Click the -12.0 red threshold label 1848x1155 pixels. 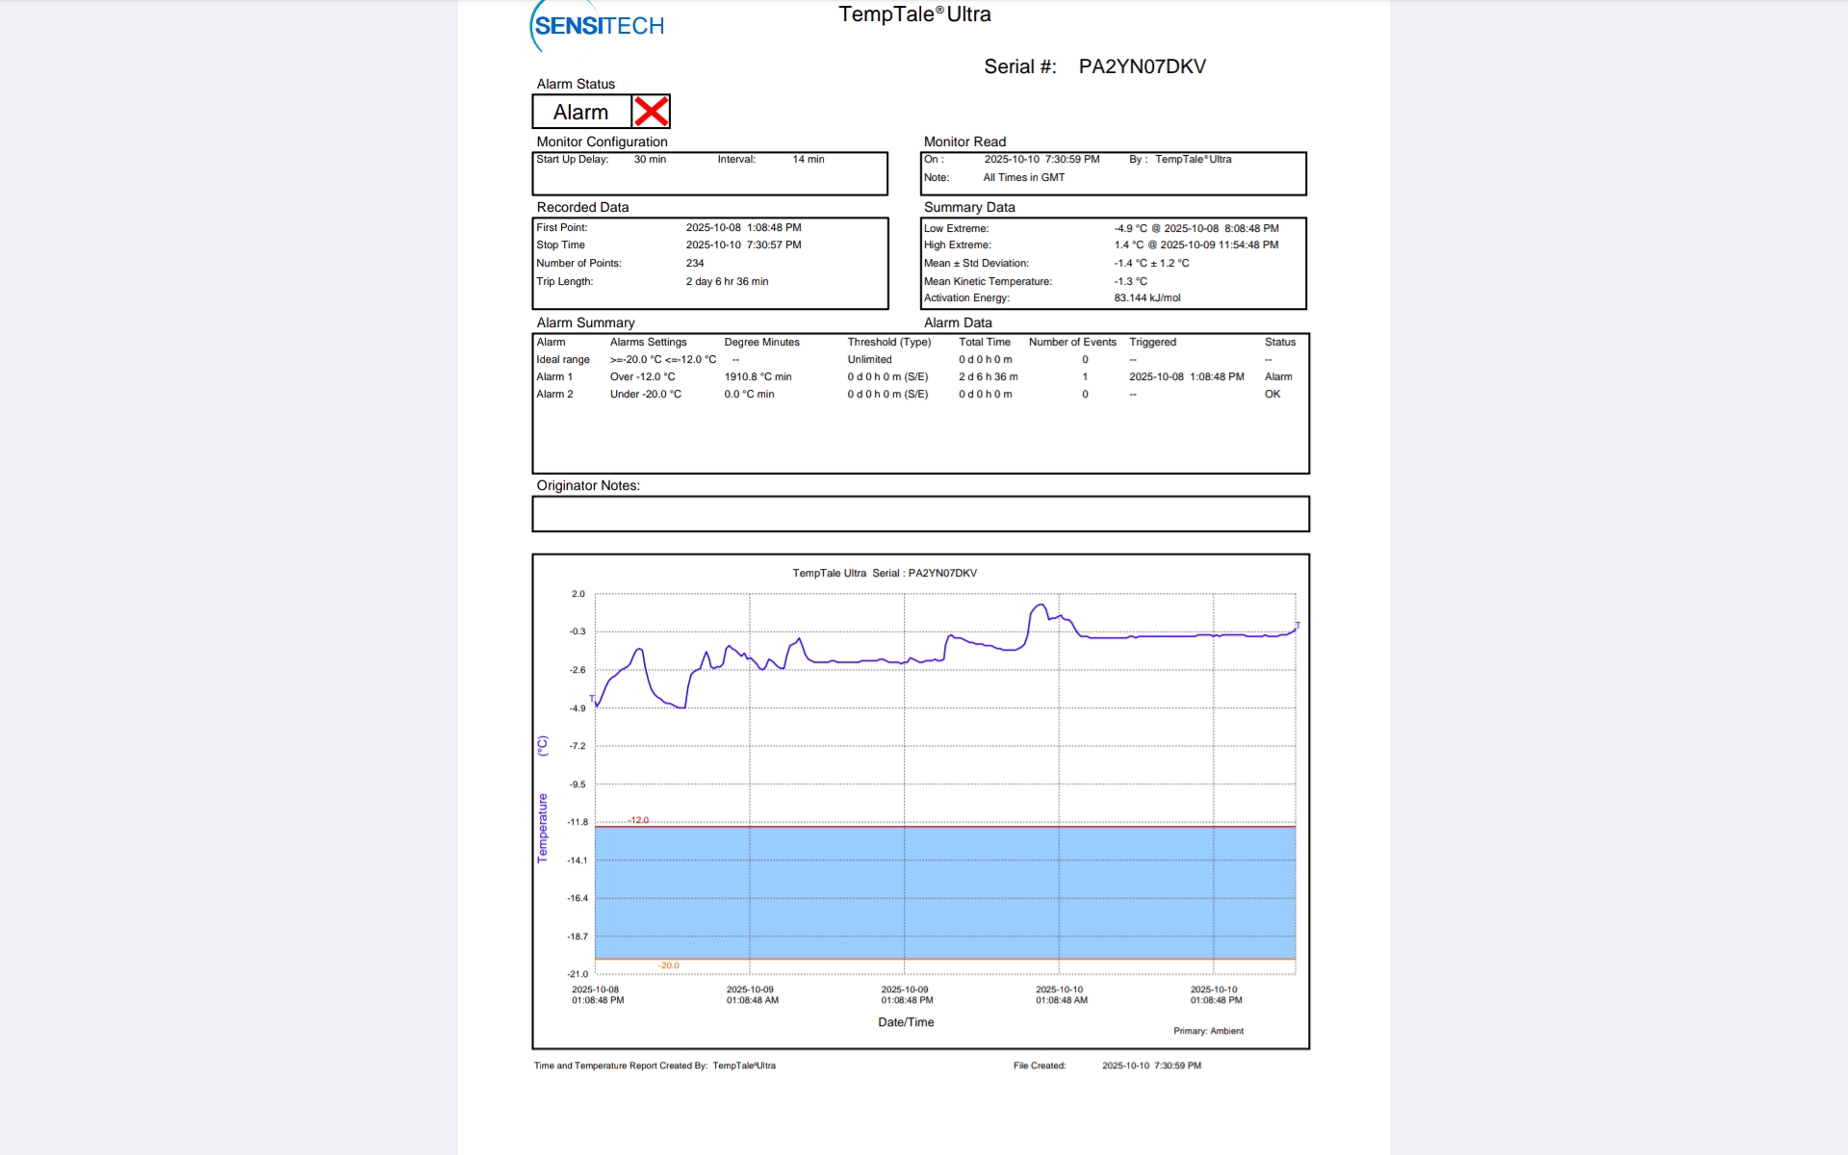click(x=639, y=820)
